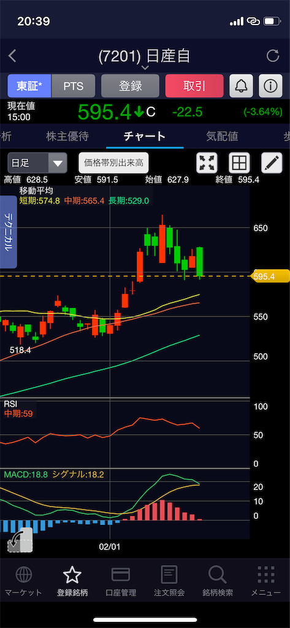The height and width of the screenshot is (628, 290).
Task: Refresh the stock quote data
Action: tap(273, 56)
